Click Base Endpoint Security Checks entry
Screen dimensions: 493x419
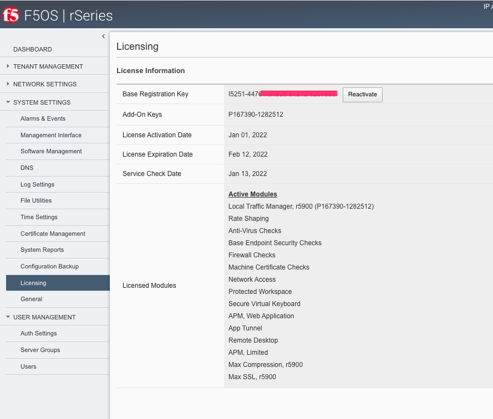[x=275, y=243]
